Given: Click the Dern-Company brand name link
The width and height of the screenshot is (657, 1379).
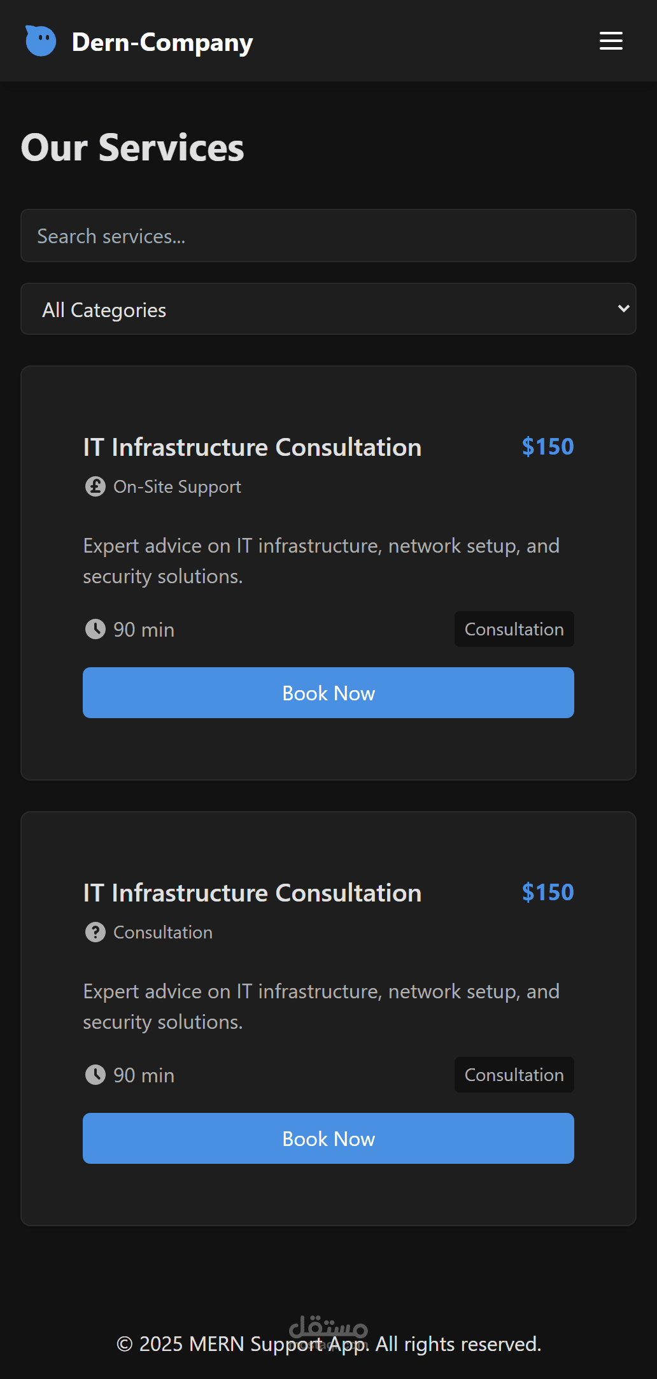Looking at the screenshot, I should [162, 42].
